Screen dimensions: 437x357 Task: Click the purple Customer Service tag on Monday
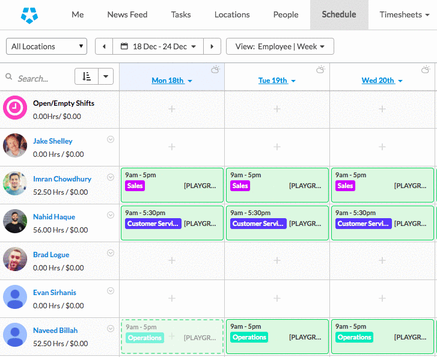[153, 224]
